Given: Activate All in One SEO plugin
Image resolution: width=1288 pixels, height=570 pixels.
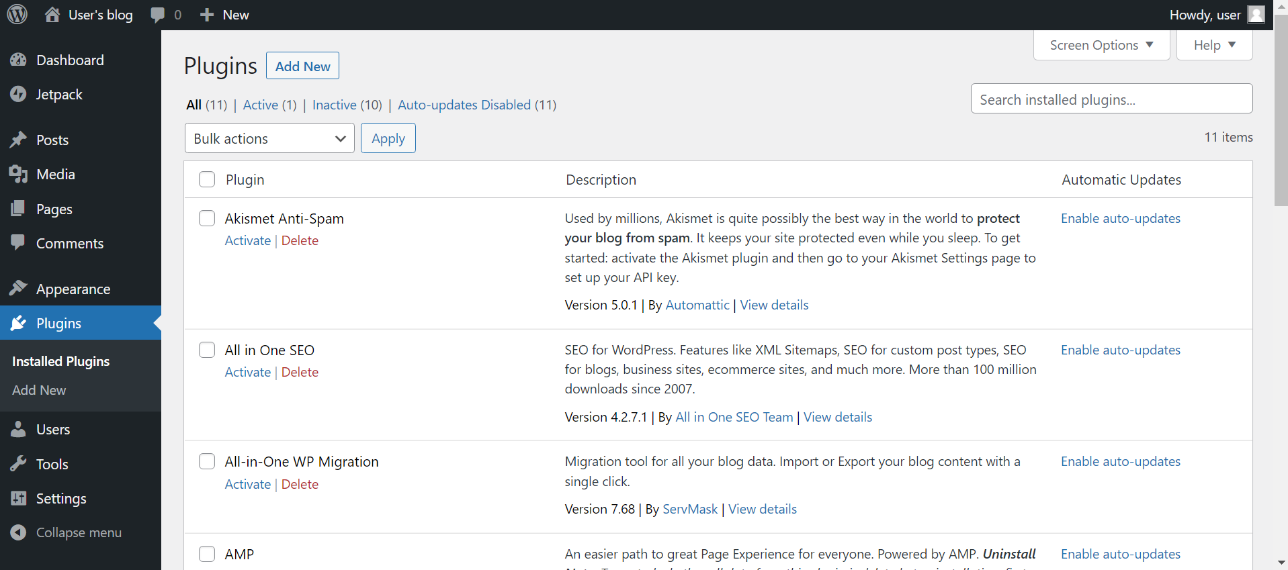Looking at the screenshot, I should pos(248,372).
